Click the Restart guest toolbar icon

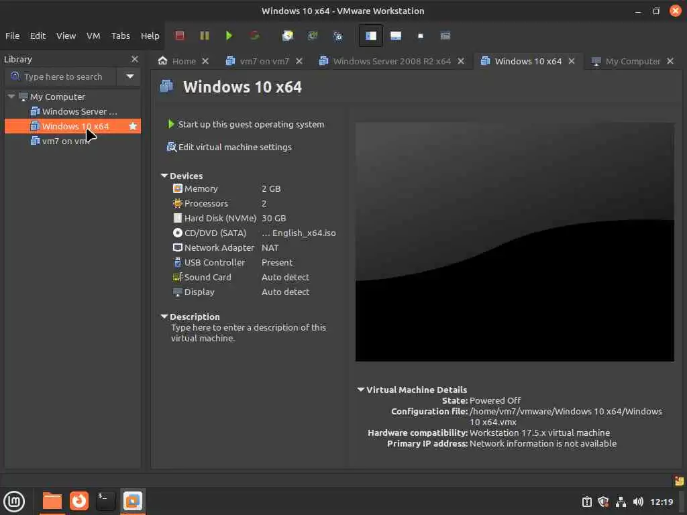click(x=254, y=36)
